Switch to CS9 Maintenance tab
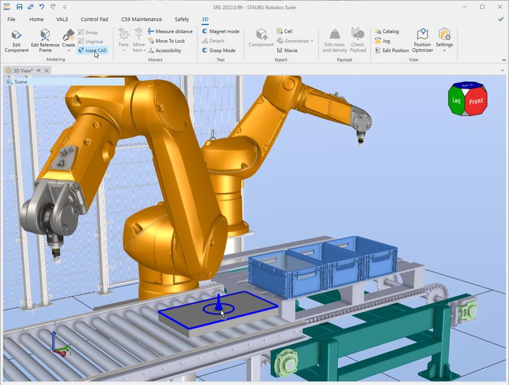The height and width of the screenshot is (385, 509). pos(141,19)
